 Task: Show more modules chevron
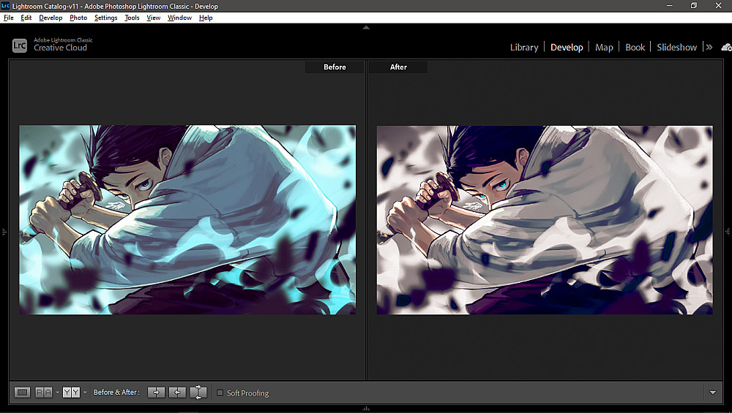tap(709, 47)
